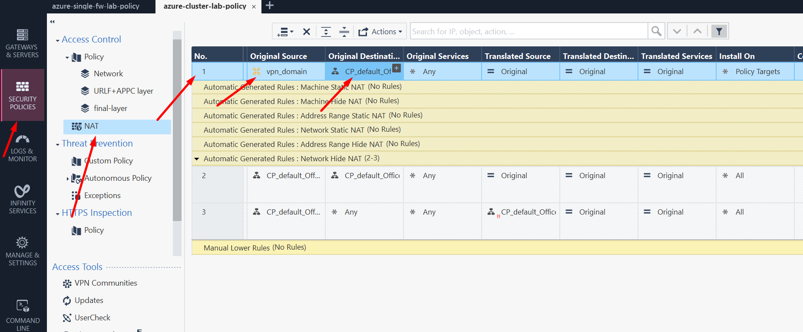This screenshot has width=803, height=332.
Task: Collapse the Access Control tree section
Action: coord(58,40)
